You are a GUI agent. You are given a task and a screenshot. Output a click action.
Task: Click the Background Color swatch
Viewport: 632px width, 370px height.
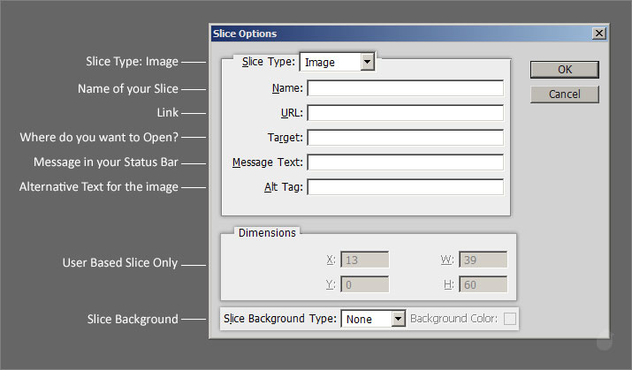509,319
